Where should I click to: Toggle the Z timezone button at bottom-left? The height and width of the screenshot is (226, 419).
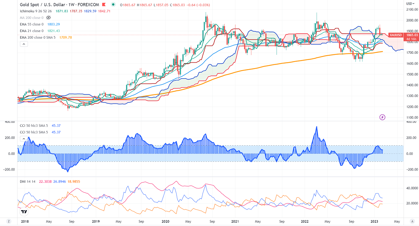[x=9, y=222]
